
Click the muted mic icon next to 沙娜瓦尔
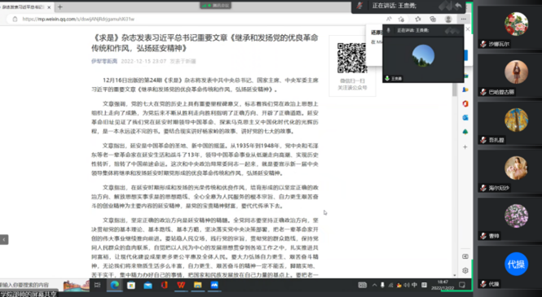coord(483,44)
